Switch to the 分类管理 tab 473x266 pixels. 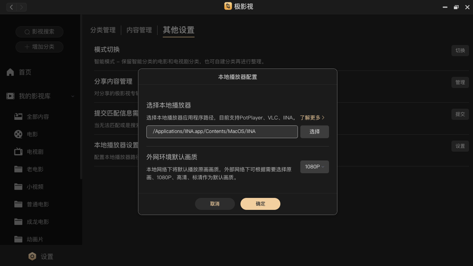point(103,30)
